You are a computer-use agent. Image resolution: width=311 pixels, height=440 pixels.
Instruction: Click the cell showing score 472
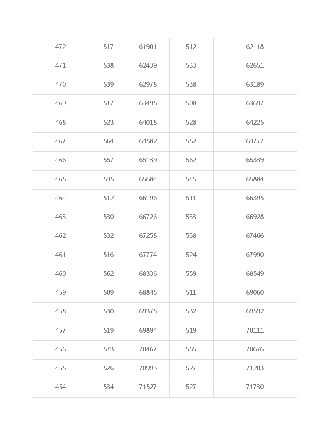61,47
